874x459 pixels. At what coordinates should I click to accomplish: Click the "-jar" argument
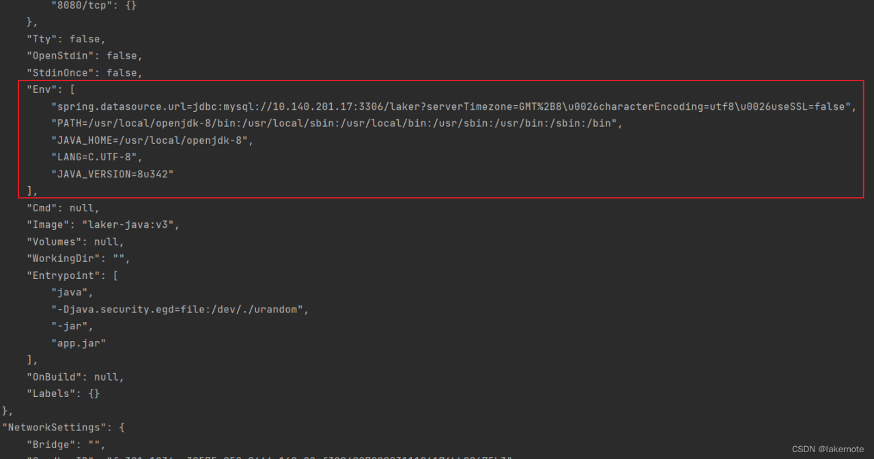coord(72,326)
